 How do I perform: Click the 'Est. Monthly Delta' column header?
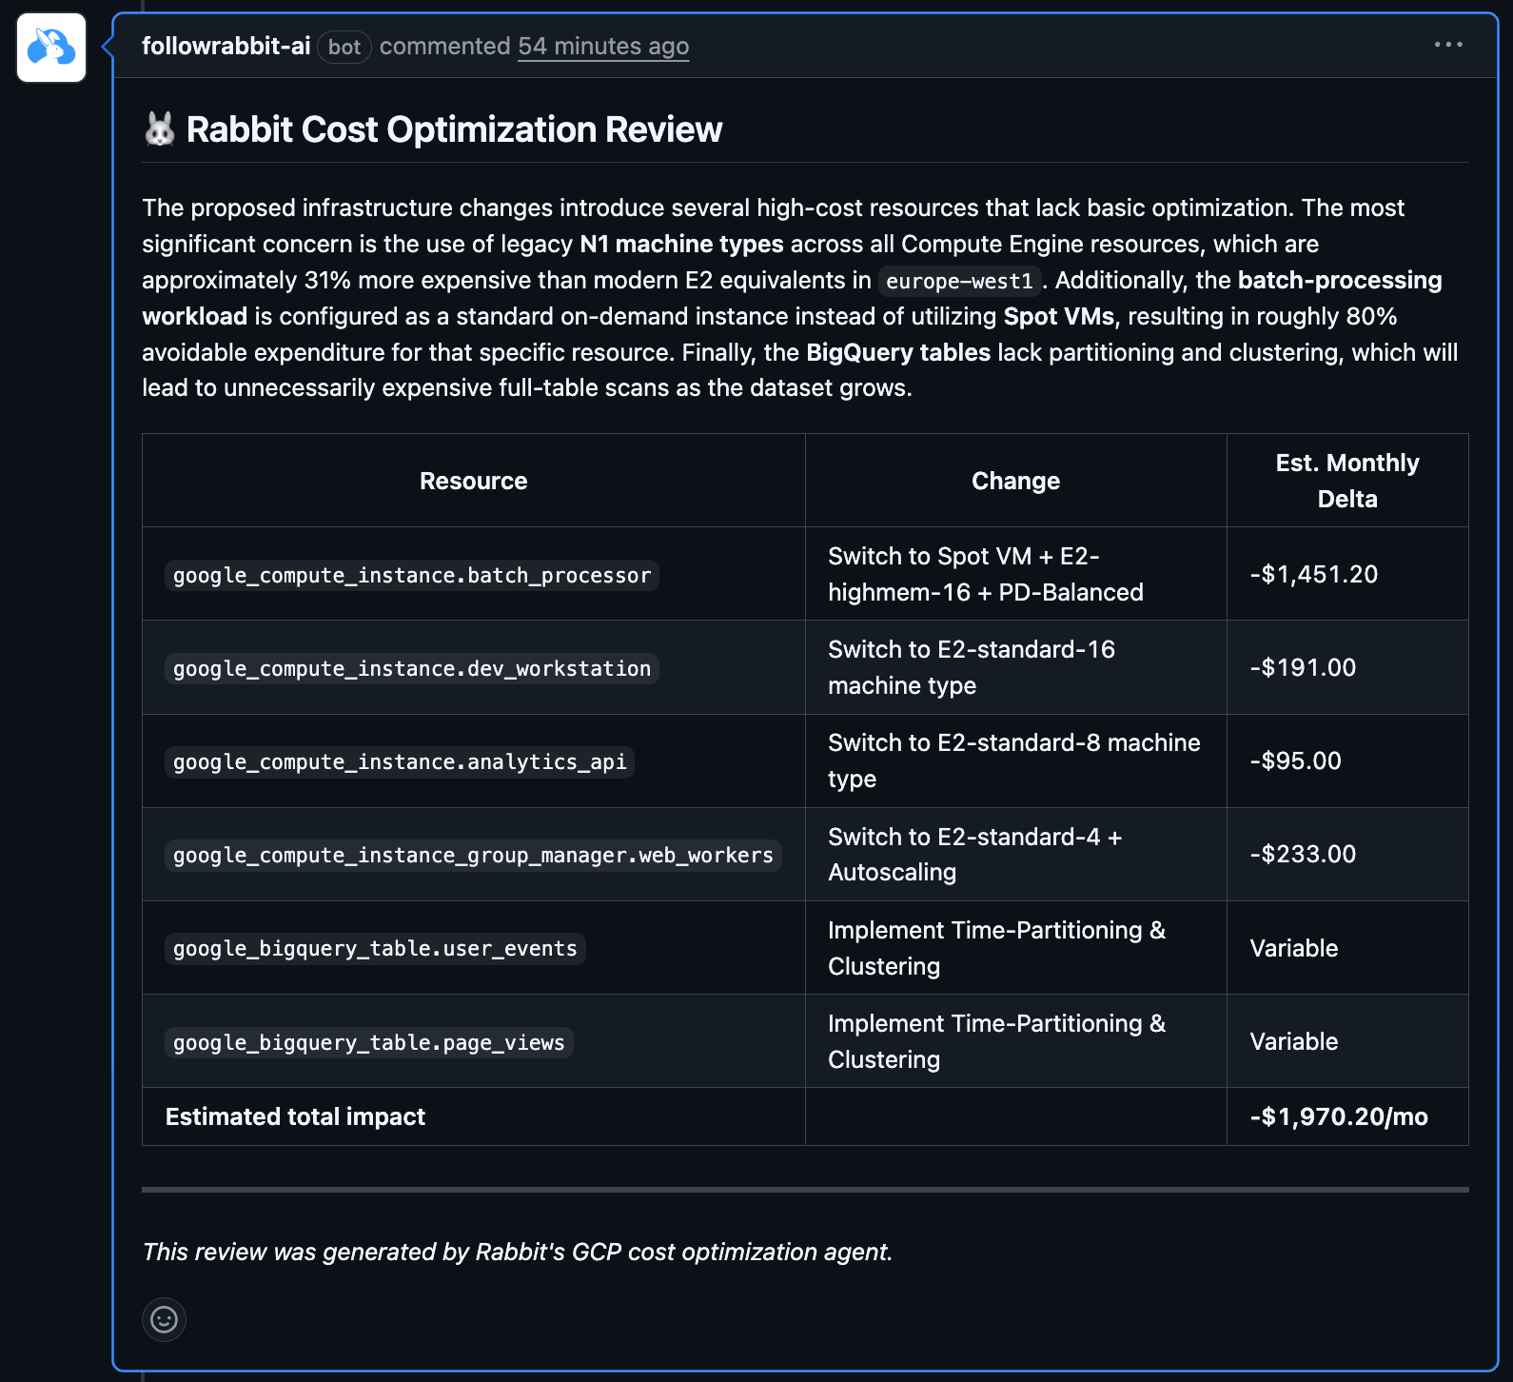pyautogui.click(x=1347, y=481)
